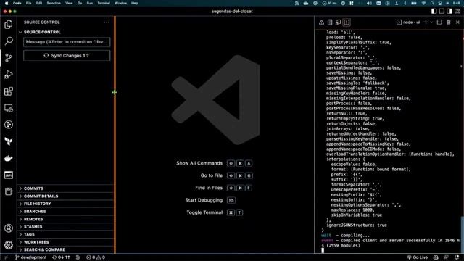Click Show All Commands on welcome screen
The width and height of the screenshot is (464, 261).
pyautogui.click(x=199, y=163)
